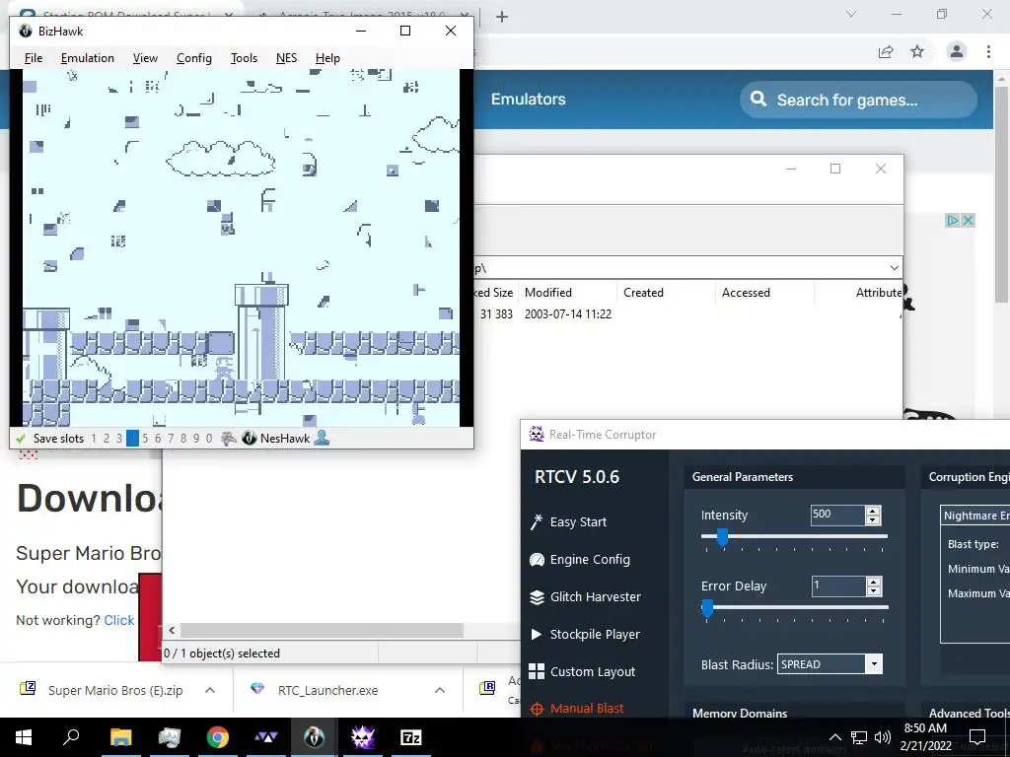Sort 7-Zip list by Created column
The width and height of the screenshot is (1010, 757).
[666, 292]
